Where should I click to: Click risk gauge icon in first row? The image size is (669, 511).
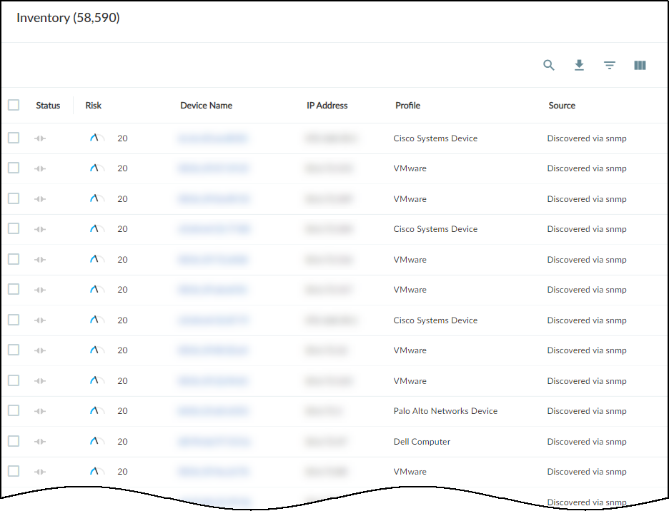point(96,138)
